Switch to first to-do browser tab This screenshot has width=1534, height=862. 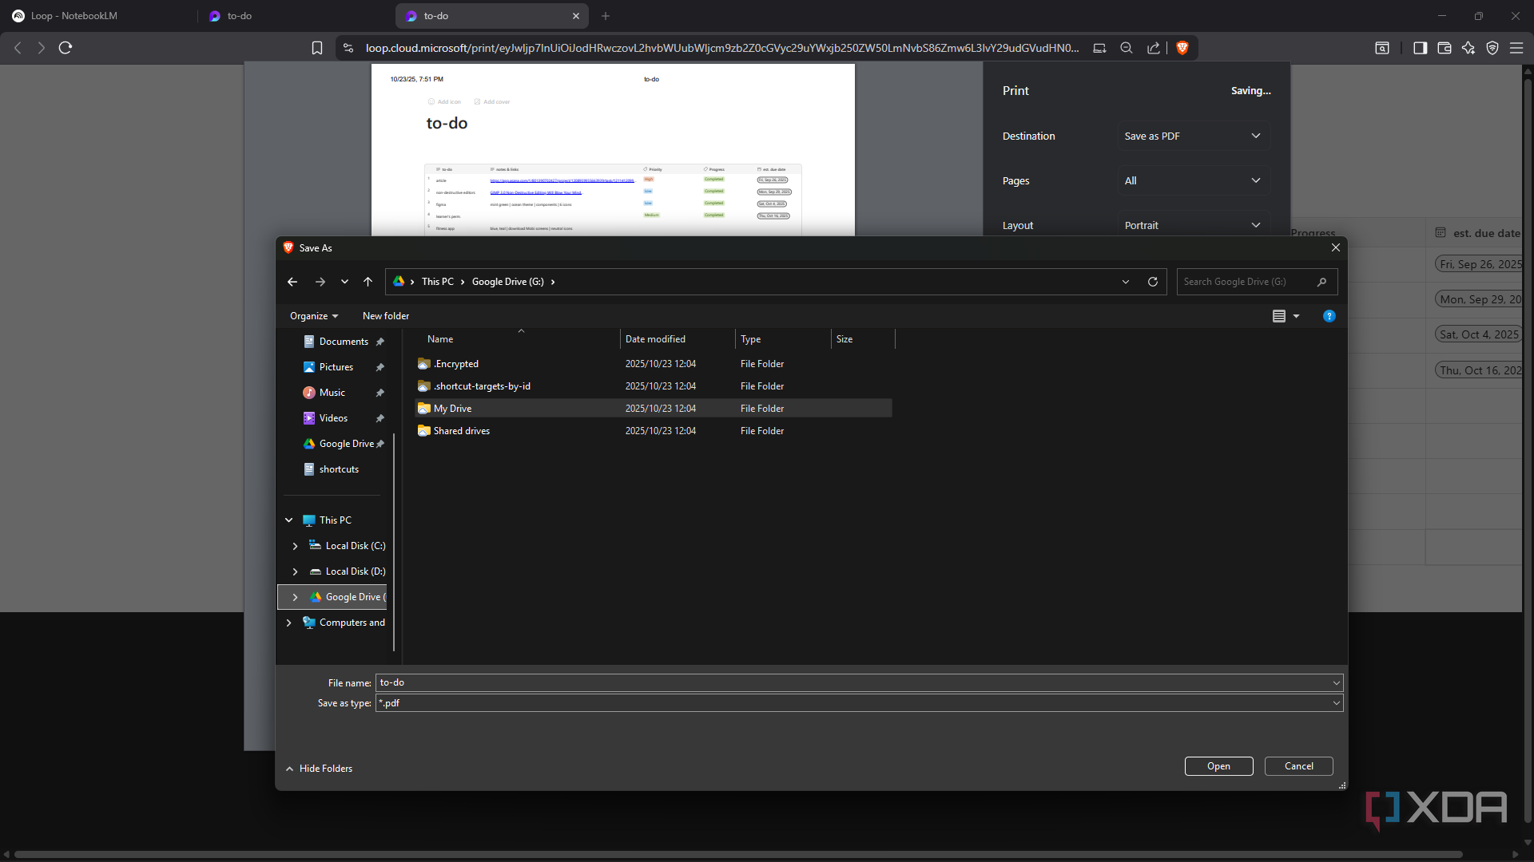296,16
